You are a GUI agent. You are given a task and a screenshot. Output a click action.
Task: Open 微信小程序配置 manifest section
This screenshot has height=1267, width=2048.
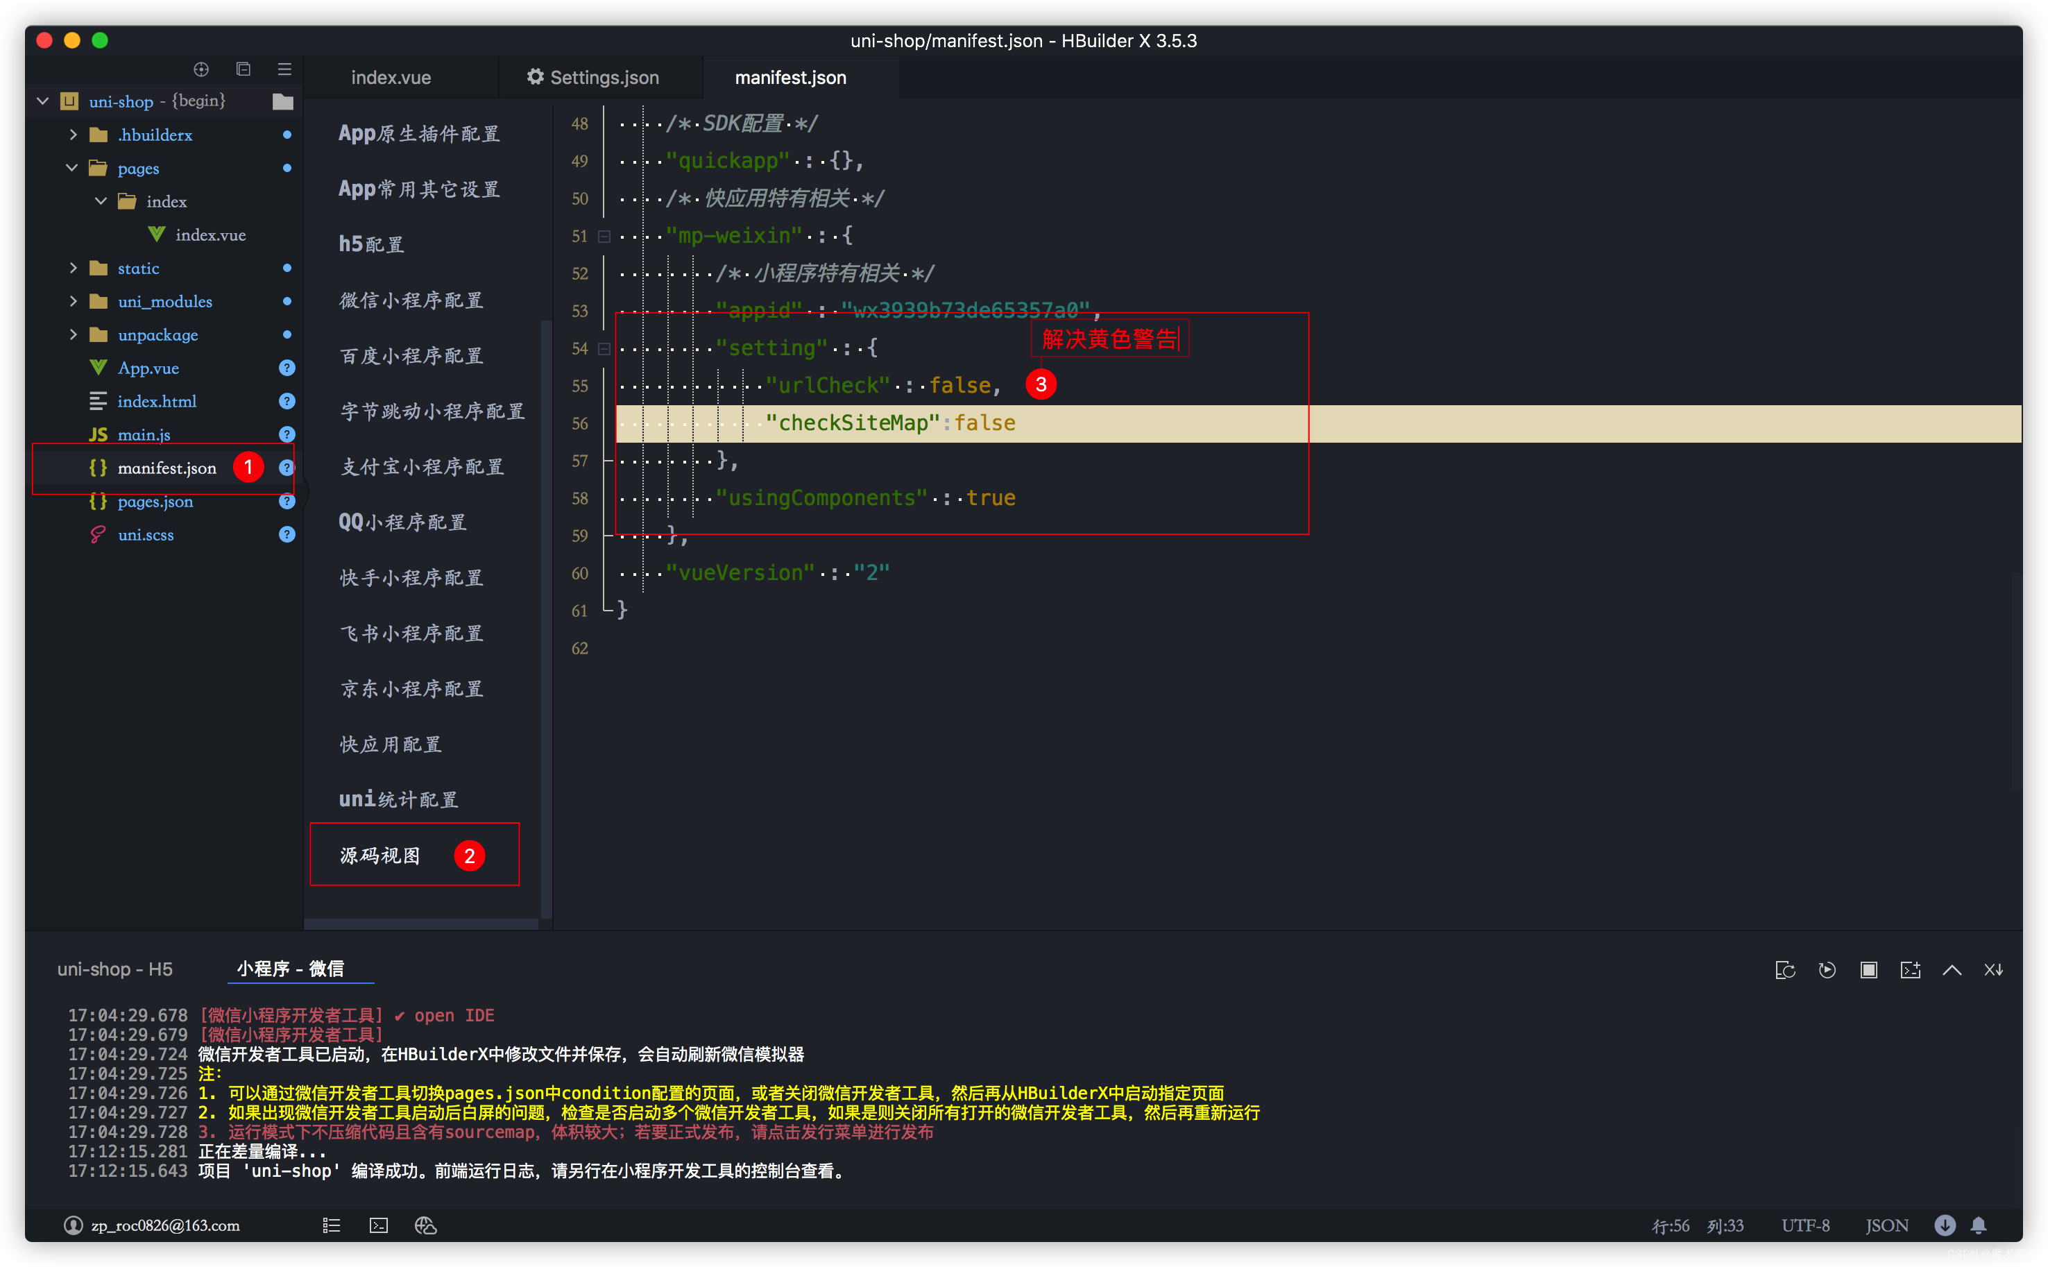pyautogui.click(x=411, y=300)
